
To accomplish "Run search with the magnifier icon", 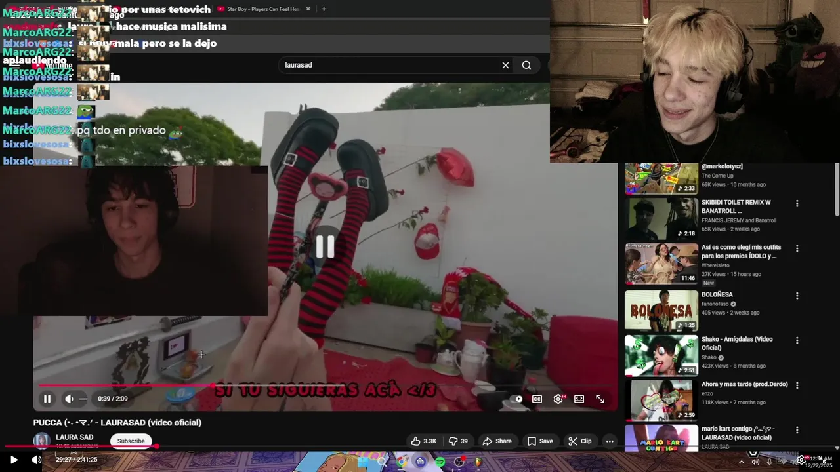I will tap(526, 65).
